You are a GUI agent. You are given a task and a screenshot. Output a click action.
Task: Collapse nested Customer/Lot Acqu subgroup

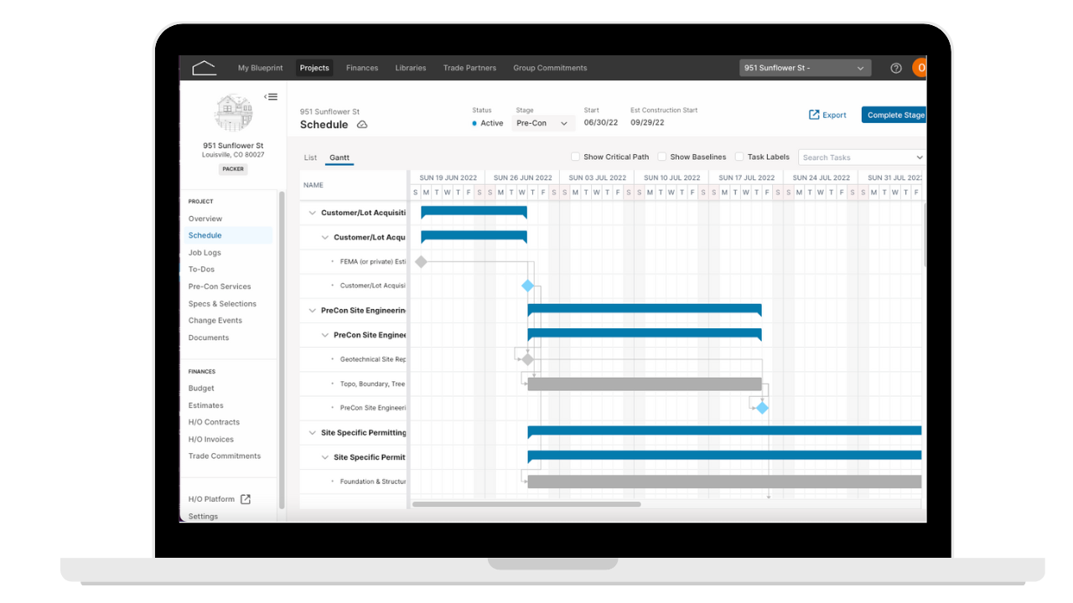[x=326, y=237]
